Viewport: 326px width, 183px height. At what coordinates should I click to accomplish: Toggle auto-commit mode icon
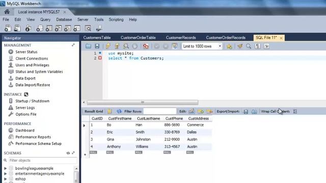(x=175, y=46)
